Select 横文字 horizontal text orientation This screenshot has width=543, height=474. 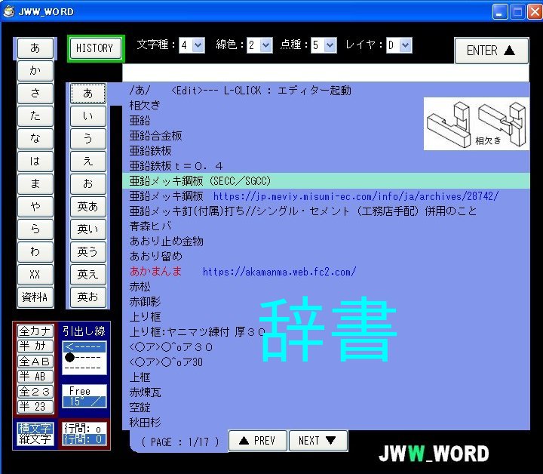(x=35, y=428)
